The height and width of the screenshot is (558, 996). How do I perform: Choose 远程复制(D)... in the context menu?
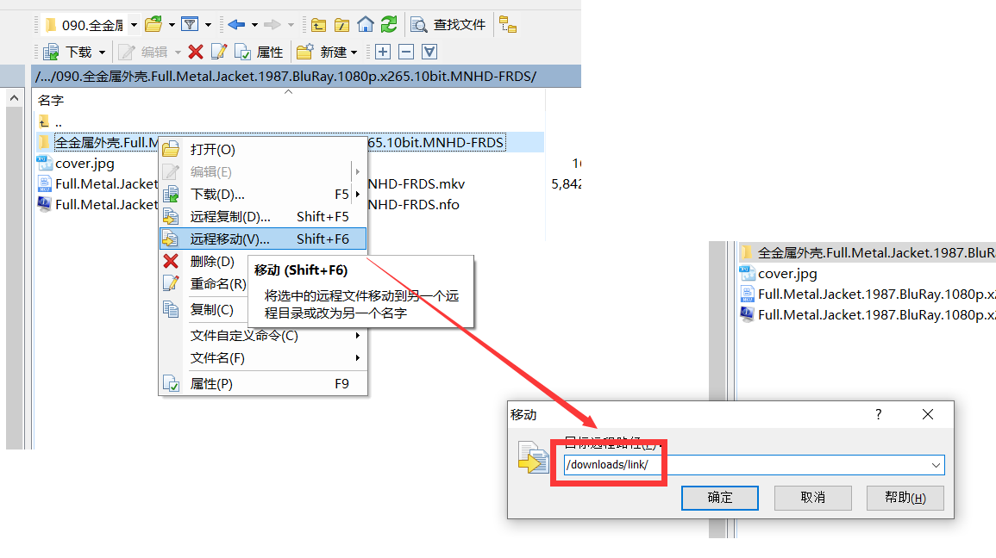263,216
